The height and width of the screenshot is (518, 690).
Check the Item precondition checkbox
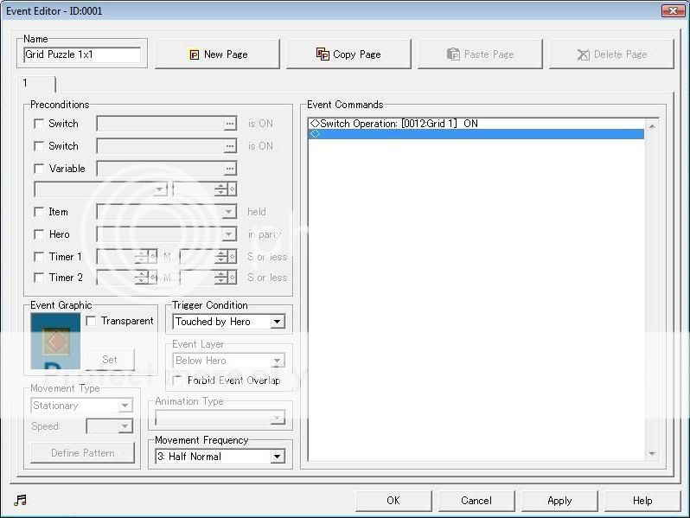tap(39, 212)
